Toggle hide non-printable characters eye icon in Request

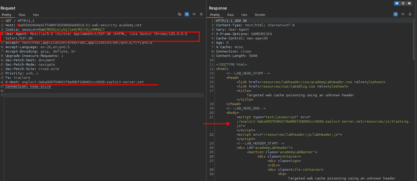pos(180,14)
